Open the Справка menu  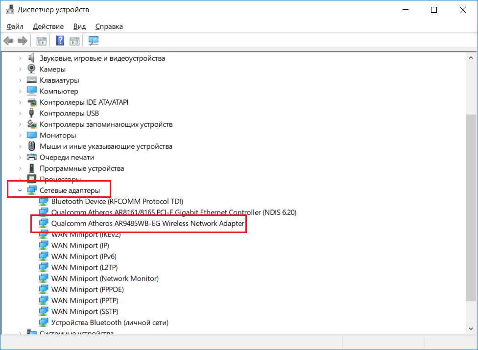pos(109,26)
